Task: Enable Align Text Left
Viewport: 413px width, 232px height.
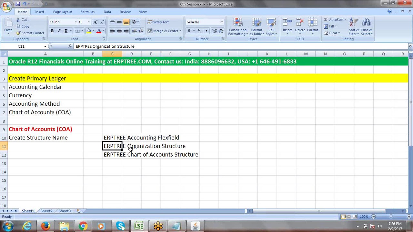Action: [112, 31]
